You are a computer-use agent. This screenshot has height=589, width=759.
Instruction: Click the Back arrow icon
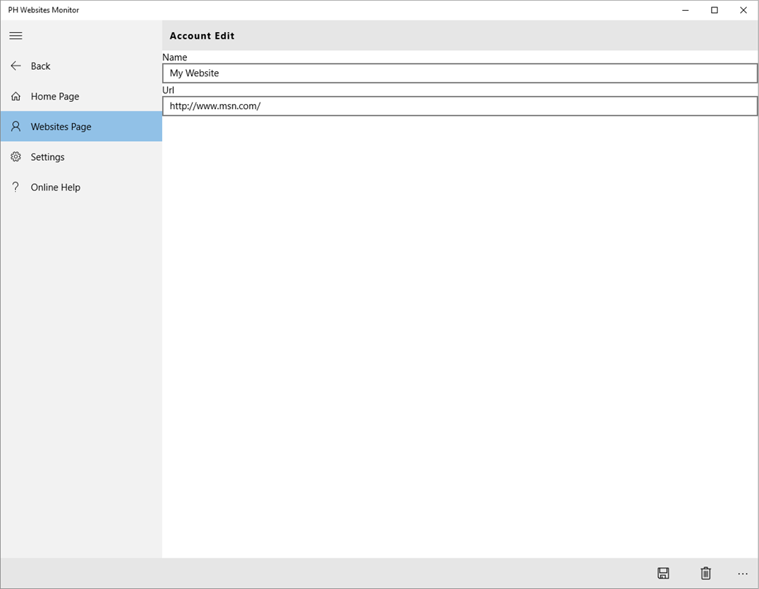pos(15,66)
